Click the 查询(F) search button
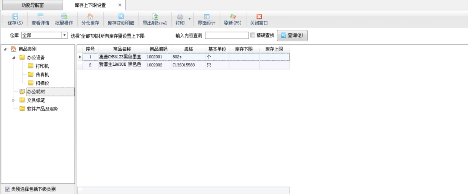 coord(292,36)
